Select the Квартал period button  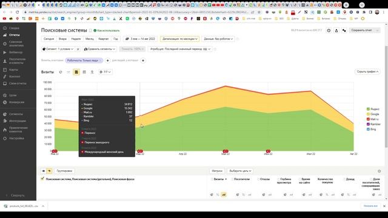point(104,39)
